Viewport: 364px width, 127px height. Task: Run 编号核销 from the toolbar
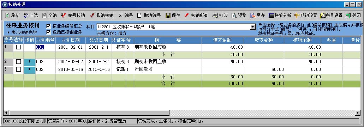[x=73, y=16]
